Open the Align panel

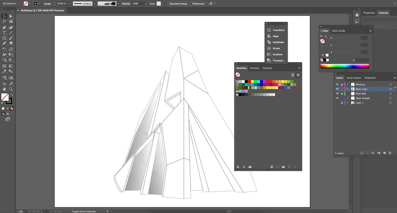[x=276, y=36]
